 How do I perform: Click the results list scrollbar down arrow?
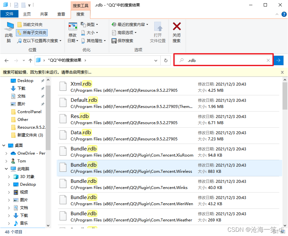285,226
